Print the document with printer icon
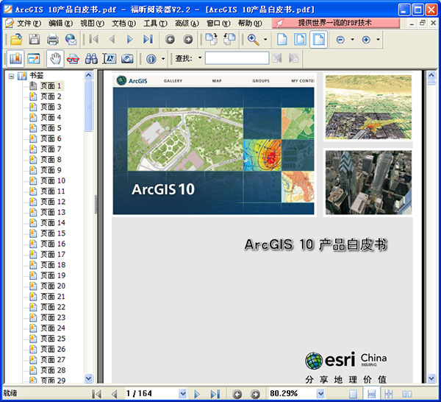Screen dimensions: 441x402 [x=53, y=39]
